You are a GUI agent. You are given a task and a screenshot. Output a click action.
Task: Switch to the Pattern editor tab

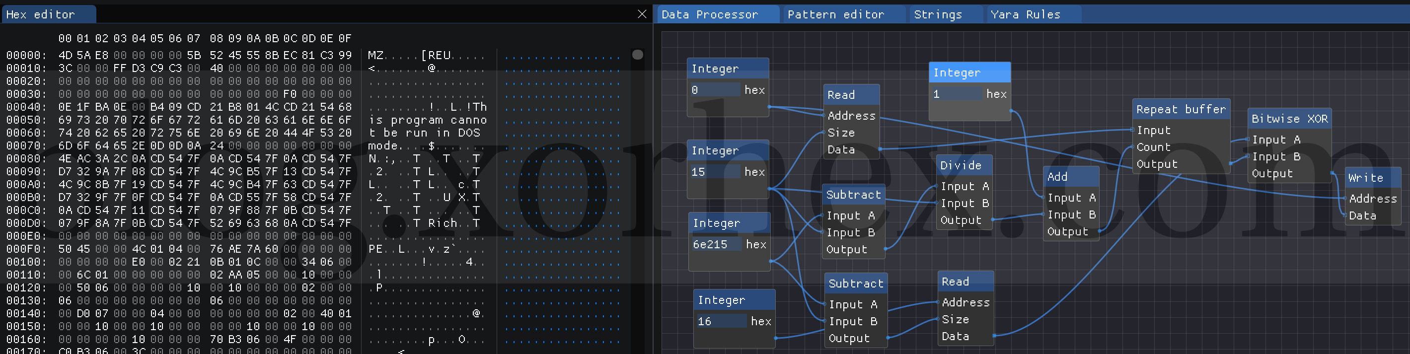(x=835, y=15)
